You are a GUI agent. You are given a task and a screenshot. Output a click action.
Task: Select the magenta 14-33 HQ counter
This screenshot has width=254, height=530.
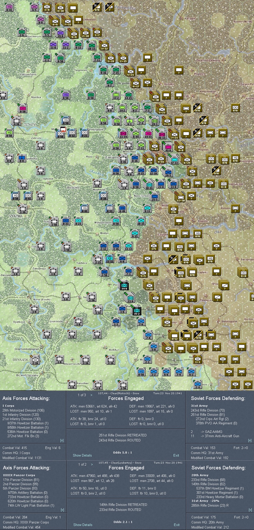point(148,134)
